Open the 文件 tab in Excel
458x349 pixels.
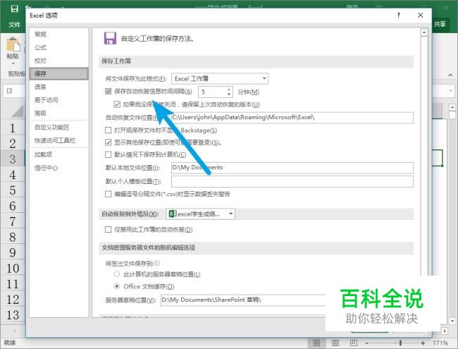[14, 24]
